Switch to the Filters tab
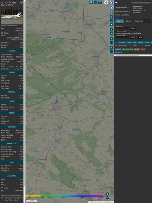 click(x=129, y=21)
